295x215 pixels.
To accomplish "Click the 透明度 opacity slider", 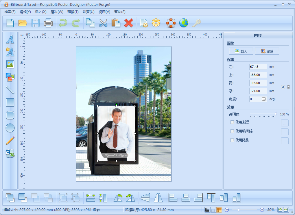I will coord(263,114).
